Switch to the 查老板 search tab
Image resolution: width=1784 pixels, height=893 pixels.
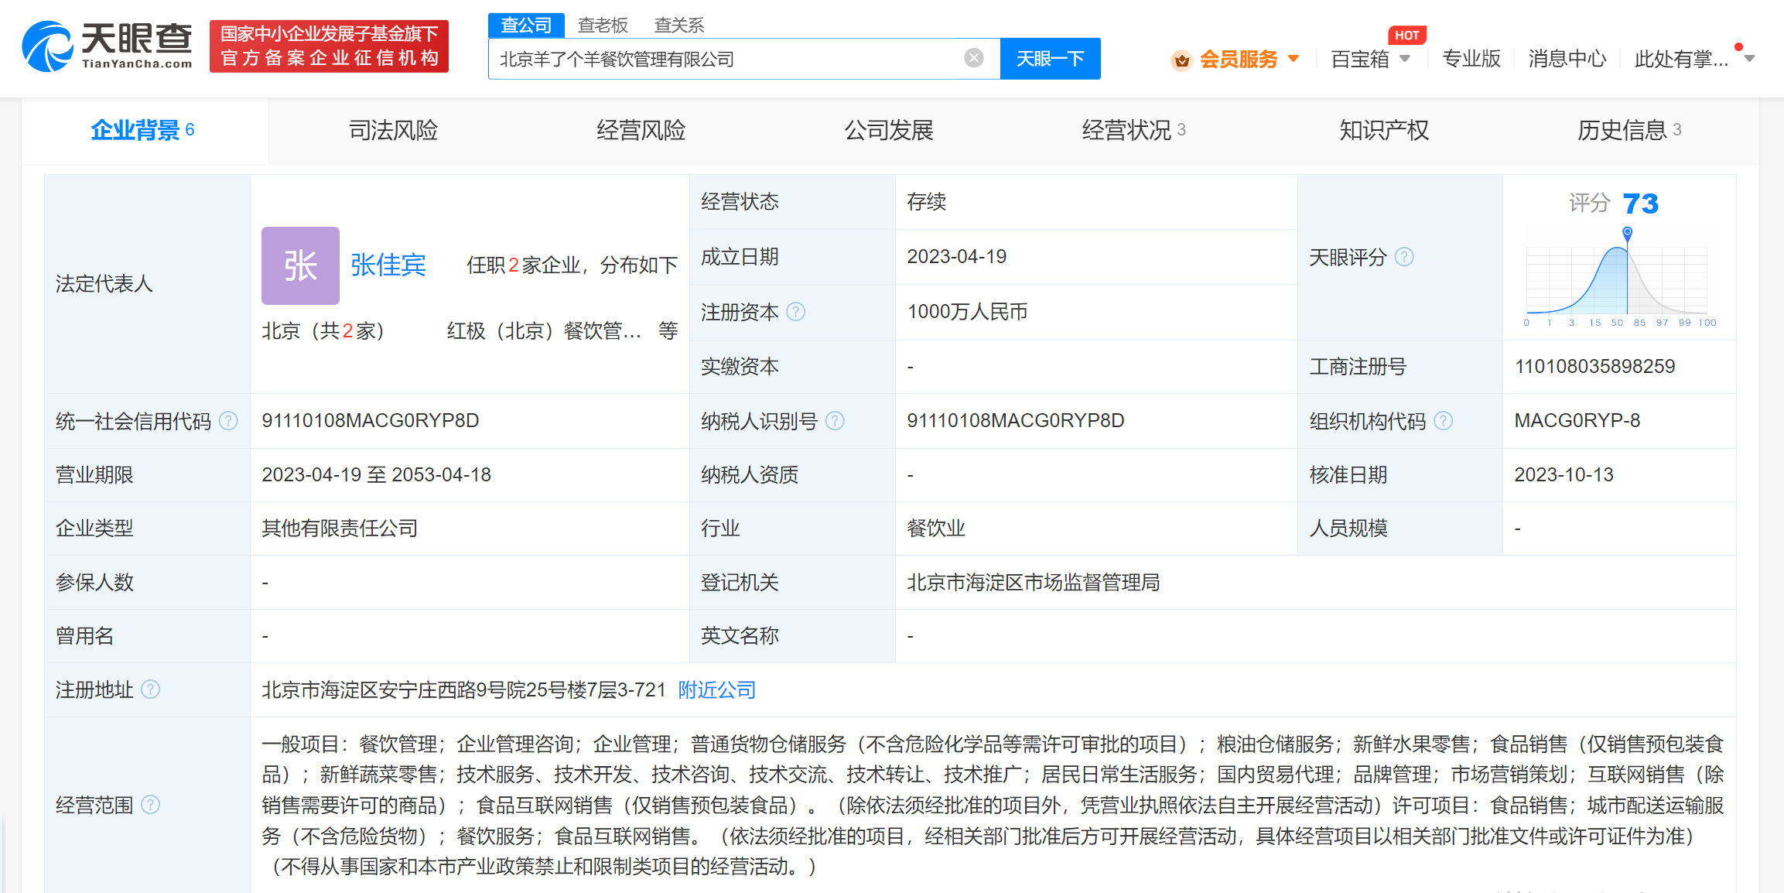[603, 25]
